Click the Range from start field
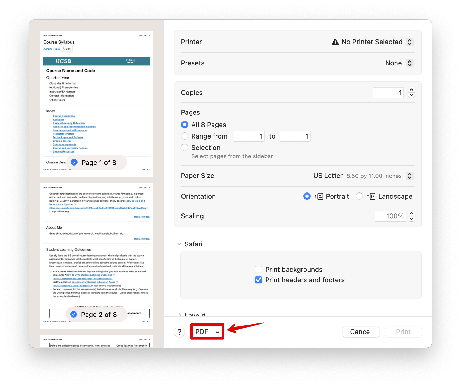Screen dimensions: 461x386 pos(249,136)
